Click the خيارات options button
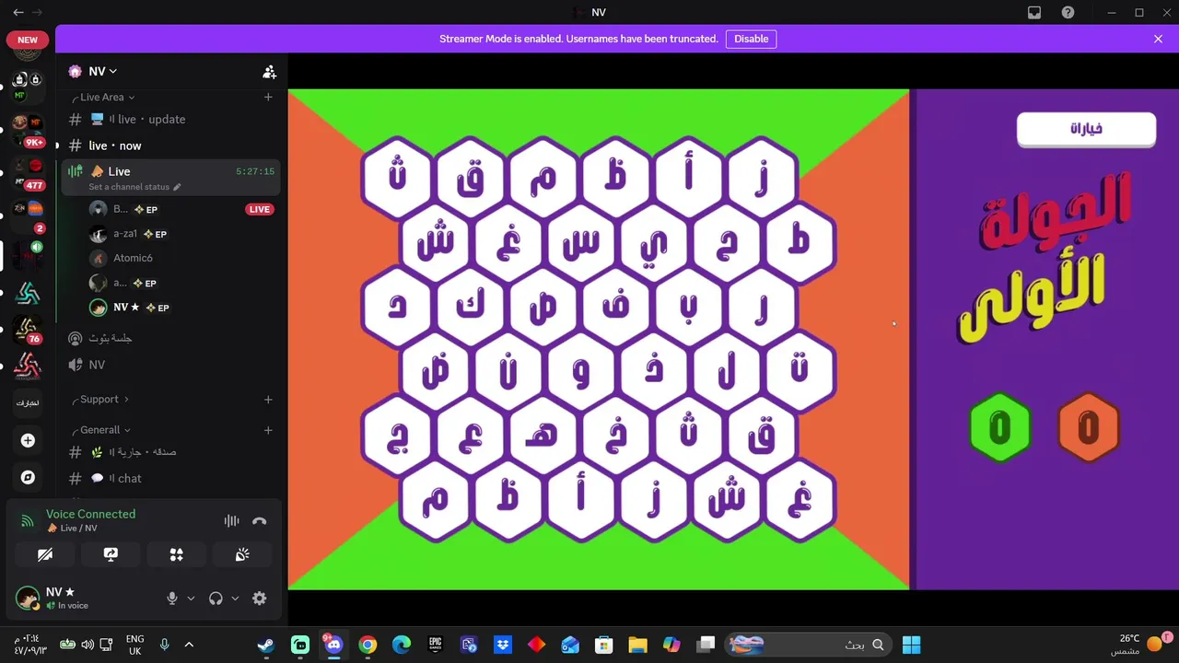The width and height of the screenshot is (1179, 663). point(1086,129)
